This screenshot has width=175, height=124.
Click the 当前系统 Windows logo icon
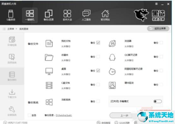click(49, 102)
